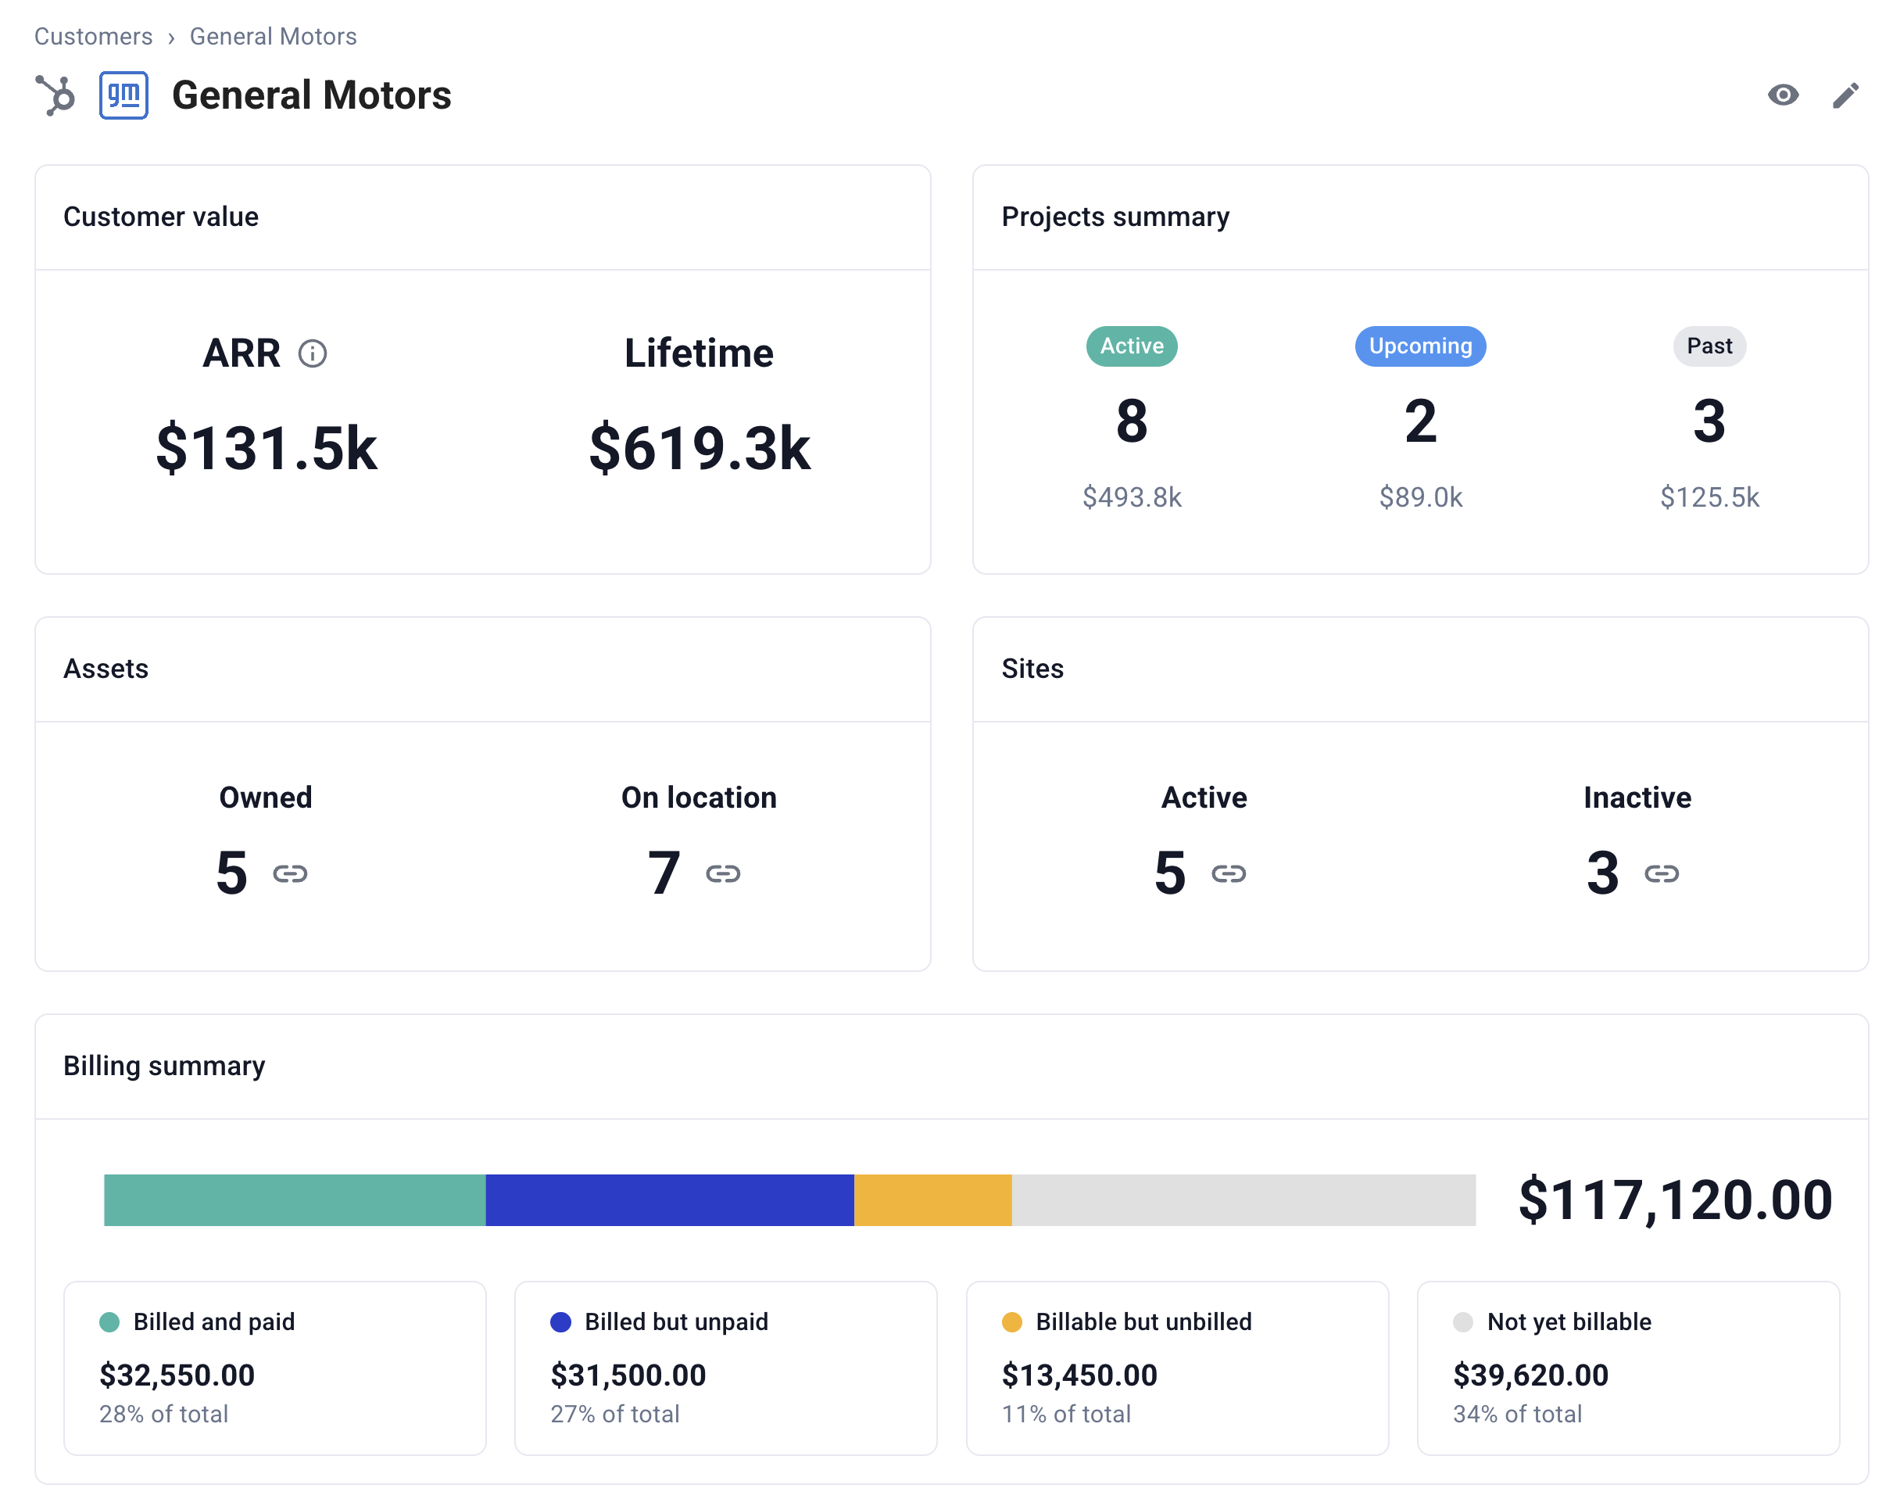
Task: Open the Owned assets link icon
Action: (x=290, y=873)
